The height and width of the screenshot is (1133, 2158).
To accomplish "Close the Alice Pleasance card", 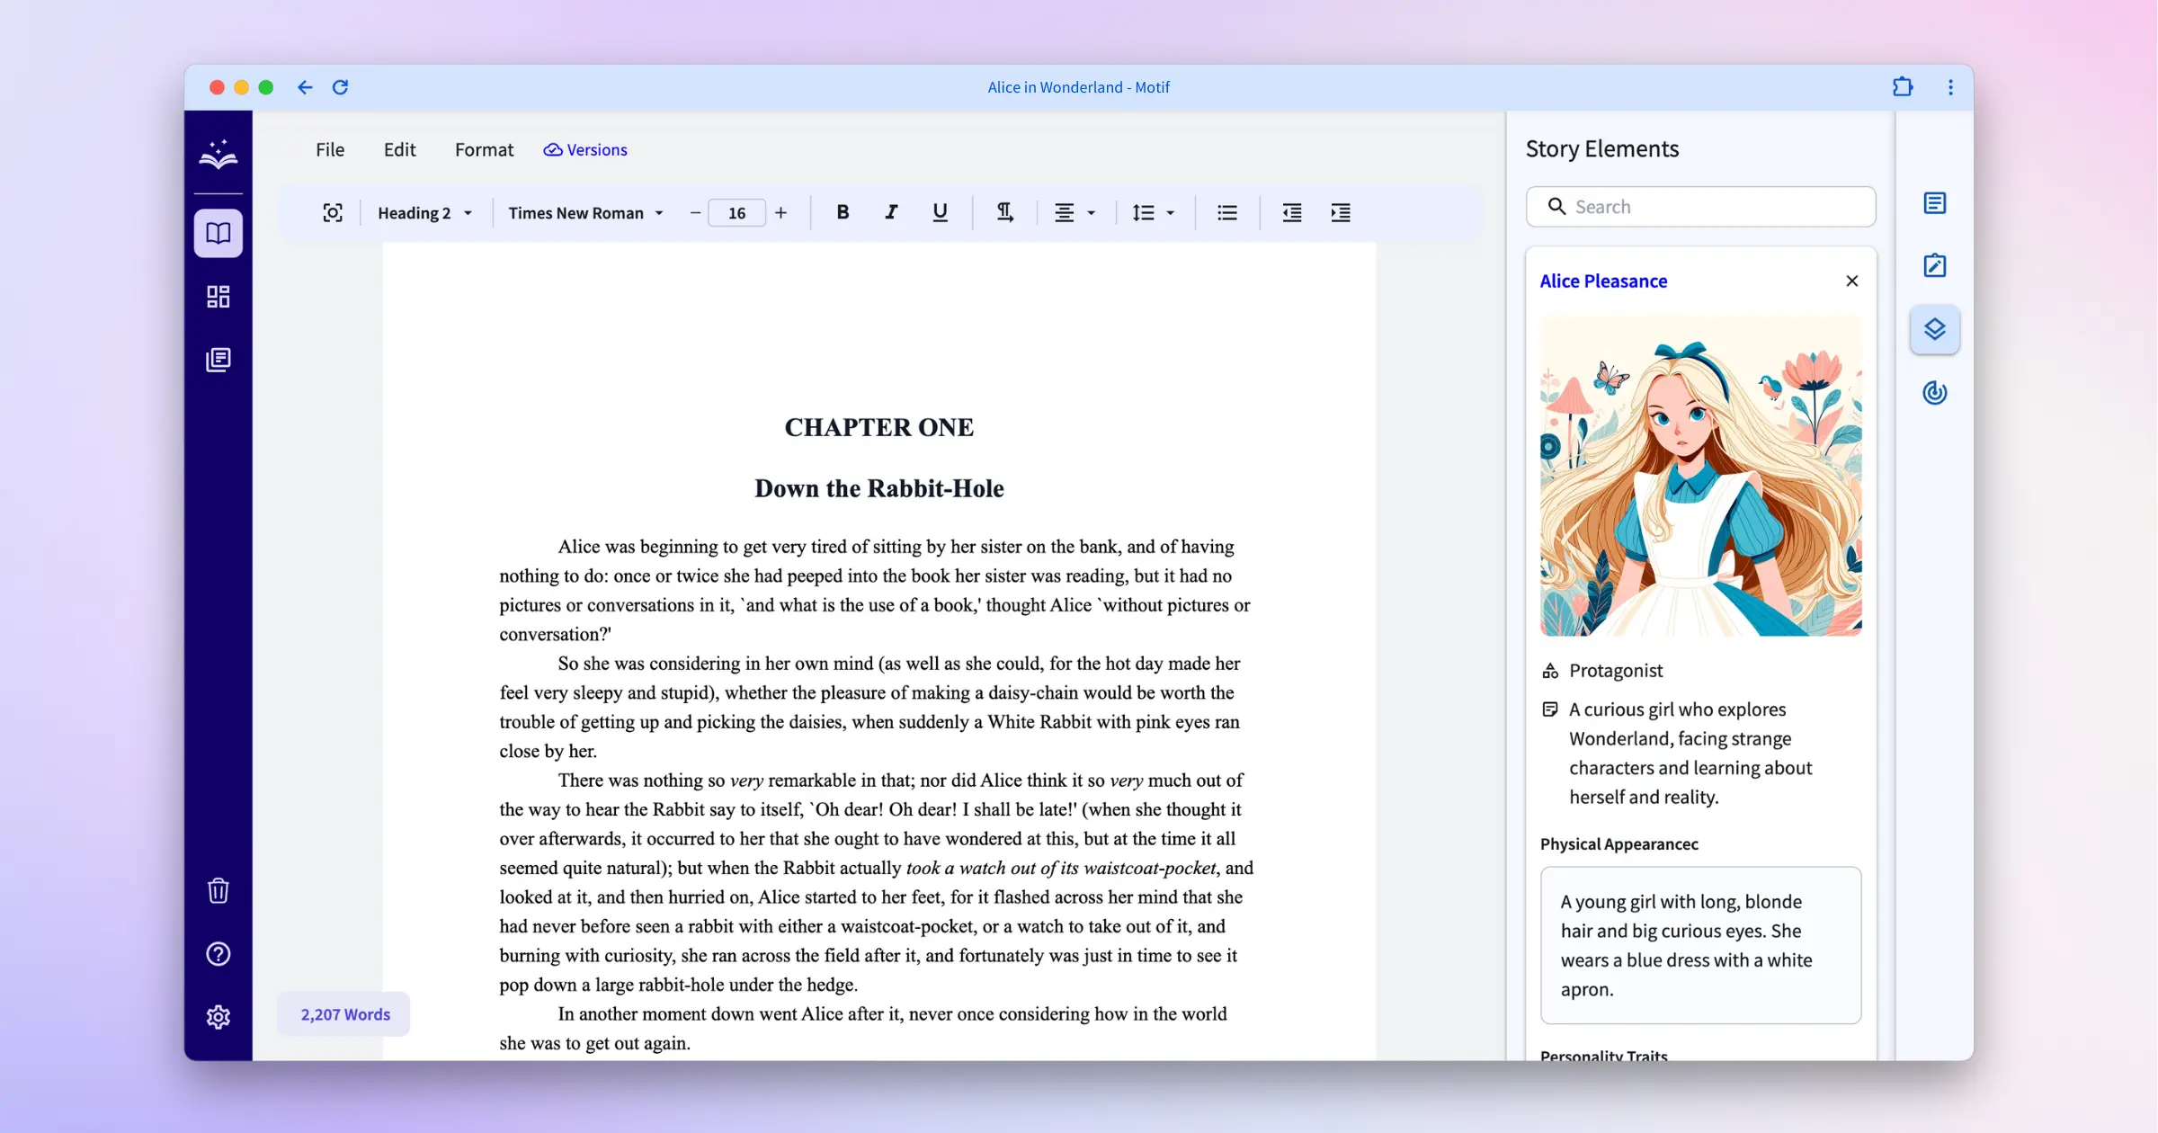I will tap(1851, 281).
